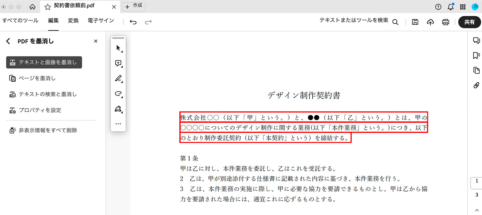Select the fill and sign pen tool
Screen dimensions: 482x215
click(118, 109)
